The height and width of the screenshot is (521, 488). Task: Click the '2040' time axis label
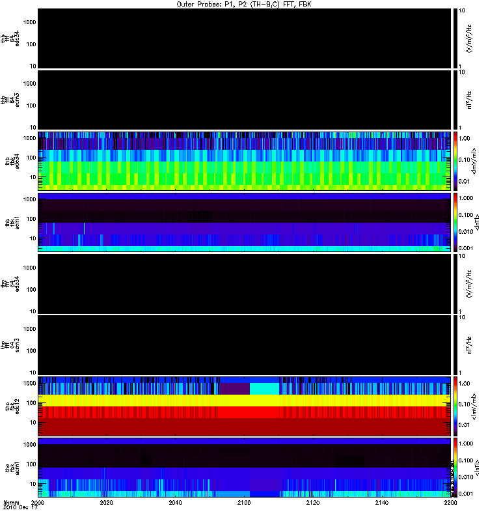pyautogui.click(x=175, y=502)
